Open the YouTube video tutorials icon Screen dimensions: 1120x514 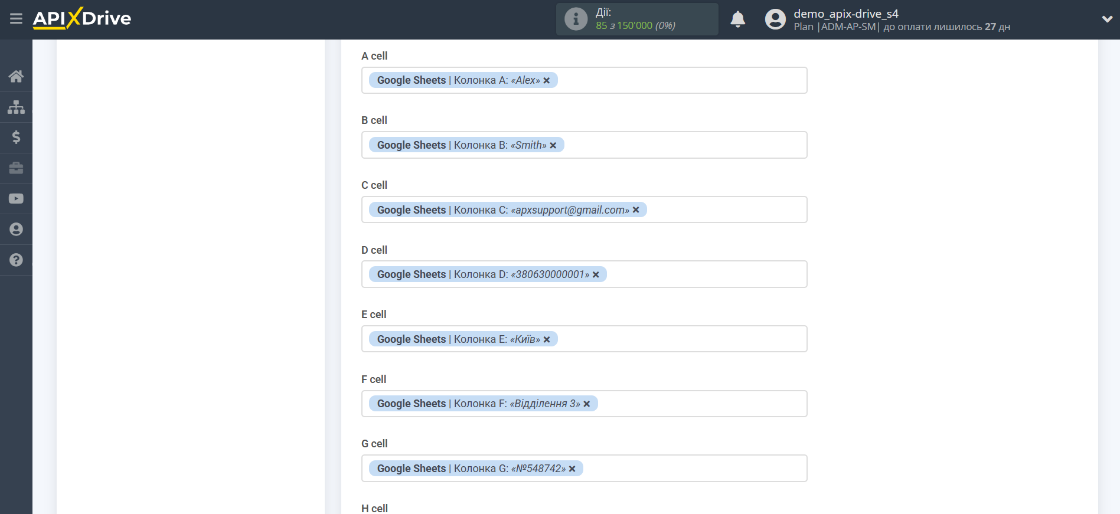[x=16, y=199]
